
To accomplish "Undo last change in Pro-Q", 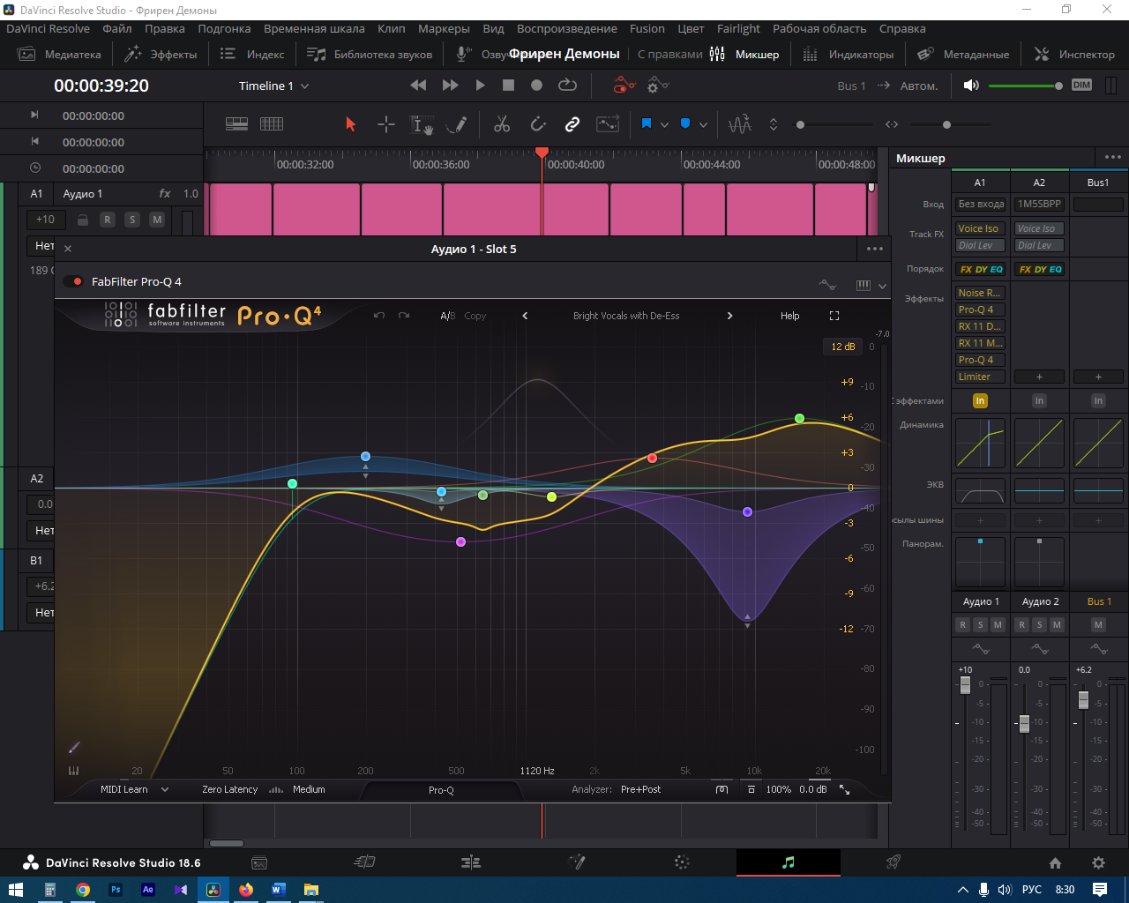I will tap(379, 316).
